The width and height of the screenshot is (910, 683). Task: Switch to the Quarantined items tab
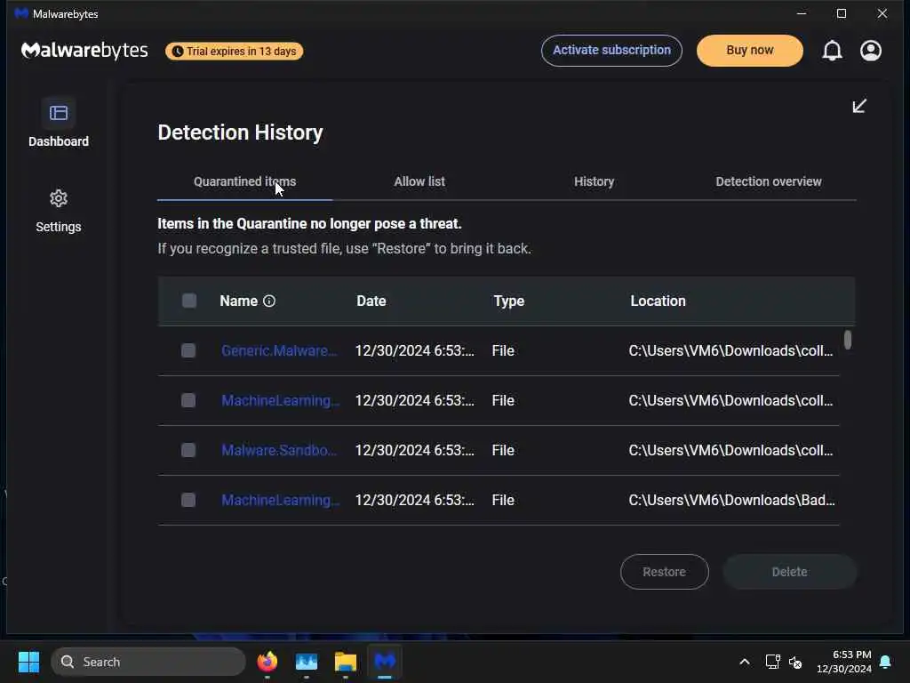[x=245, y=181]
